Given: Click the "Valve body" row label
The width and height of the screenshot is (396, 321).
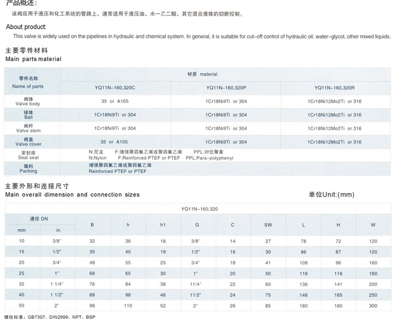Looking at the screenshot, I should [28, 104].
